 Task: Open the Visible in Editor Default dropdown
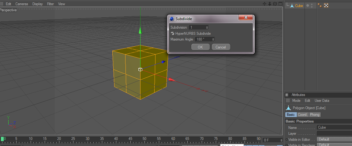[334, 139]
